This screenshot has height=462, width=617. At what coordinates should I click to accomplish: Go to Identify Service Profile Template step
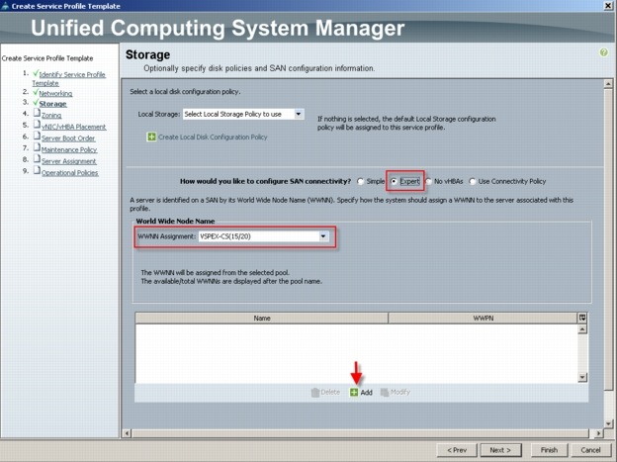[x=68, y=79]
